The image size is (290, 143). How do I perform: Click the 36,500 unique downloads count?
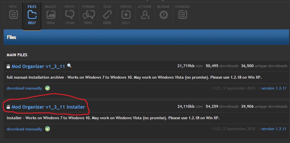[264, 66]
